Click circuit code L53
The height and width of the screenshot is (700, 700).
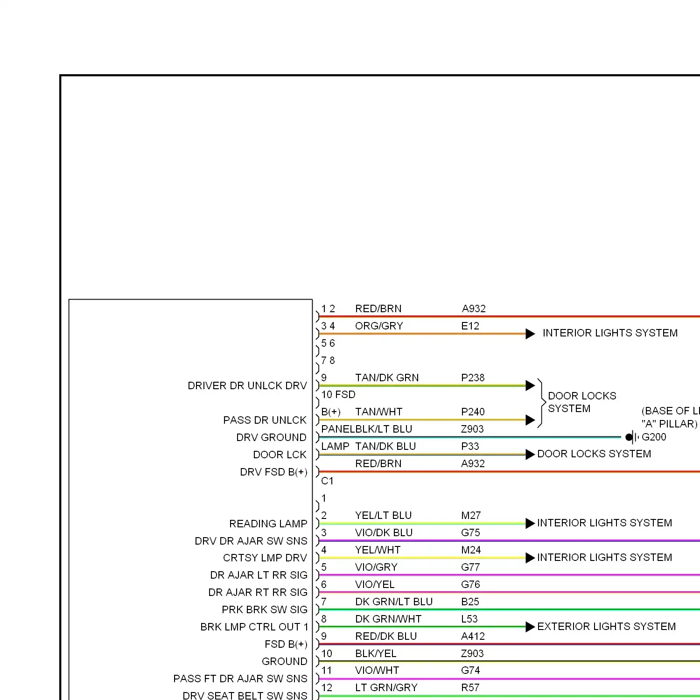[x=469, y=619]
